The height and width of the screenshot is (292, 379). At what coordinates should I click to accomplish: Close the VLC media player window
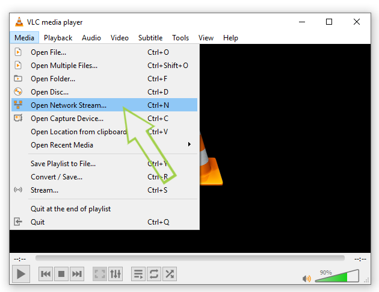[x=357, y=22]
